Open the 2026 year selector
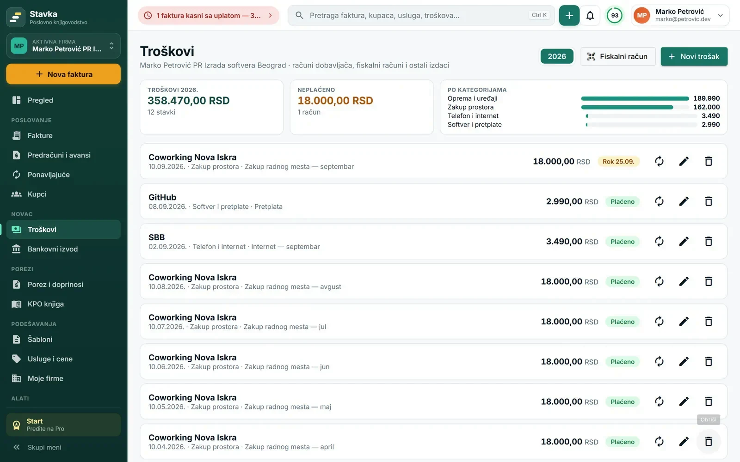The image size is (740, 462). point(557,56)
